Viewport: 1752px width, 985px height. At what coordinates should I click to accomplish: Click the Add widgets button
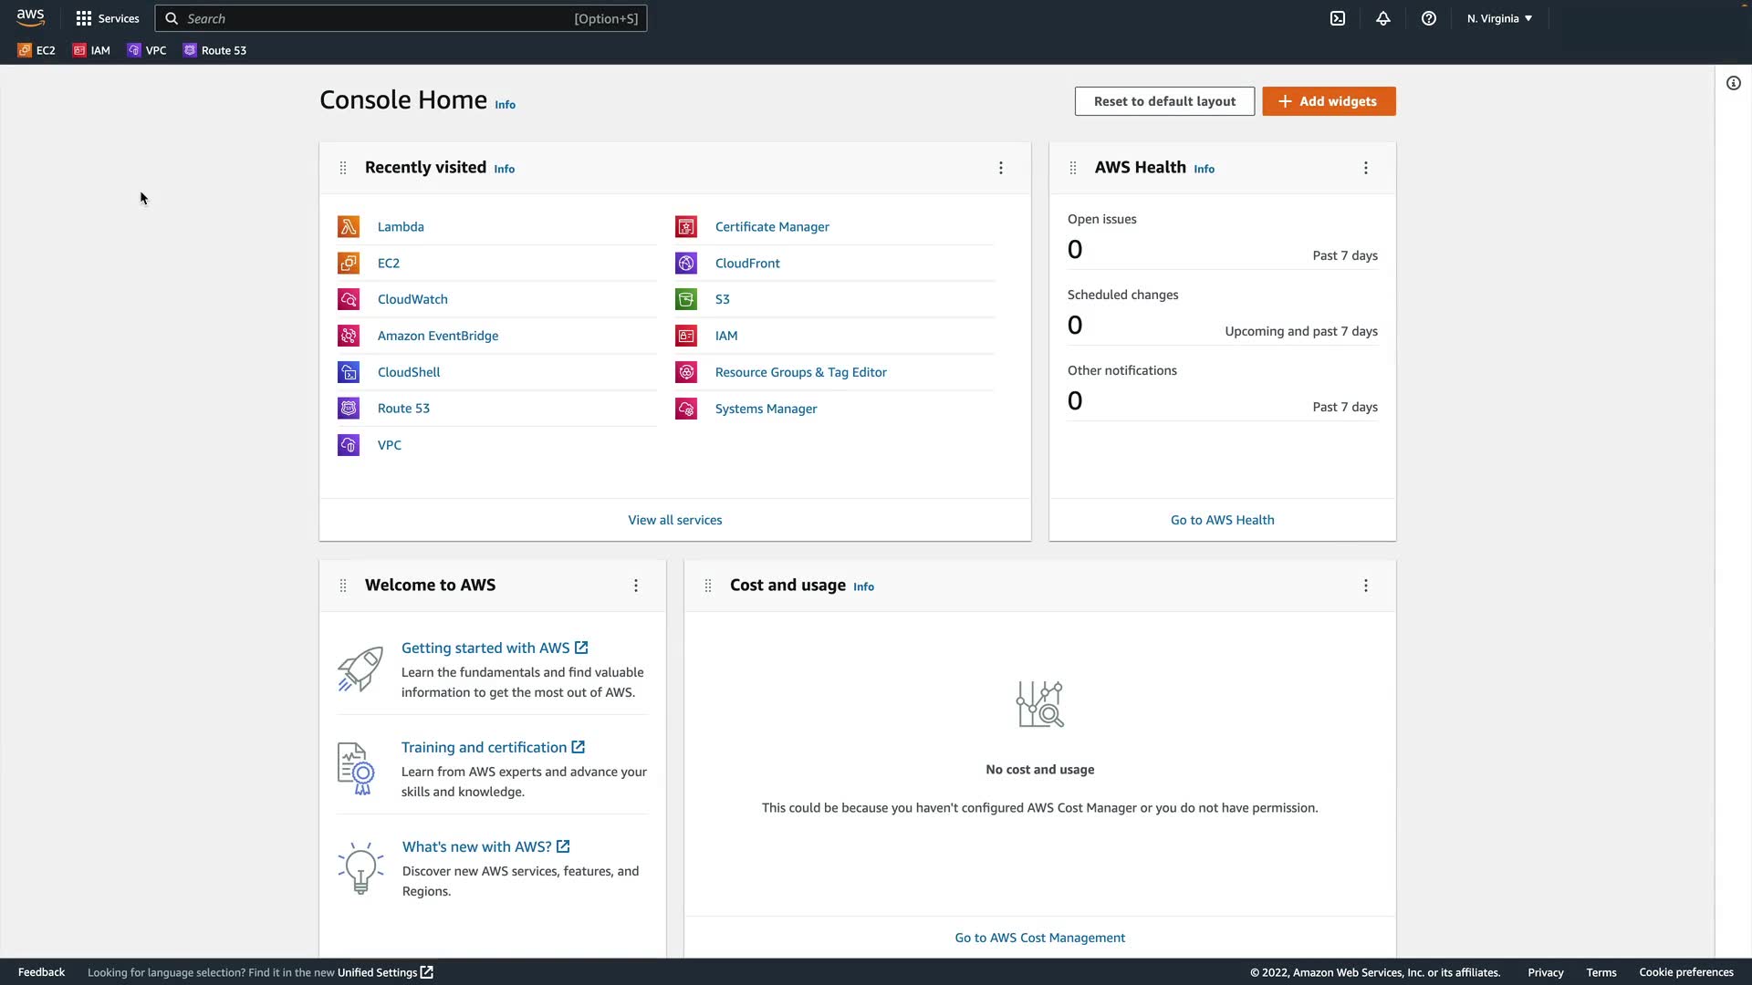(1329, 101)
